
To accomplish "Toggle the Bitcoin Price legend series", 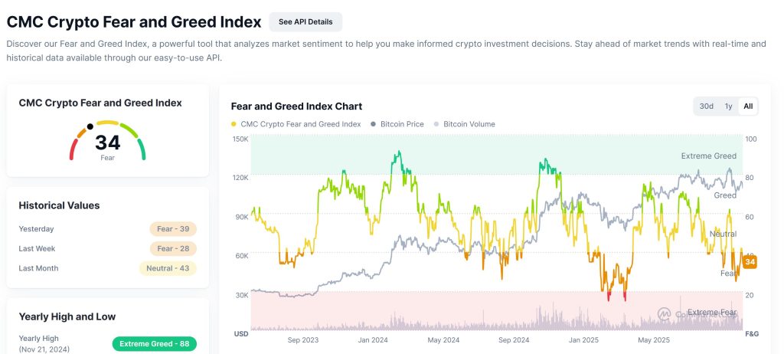I will pyautogui.click(x=397, y=124).
